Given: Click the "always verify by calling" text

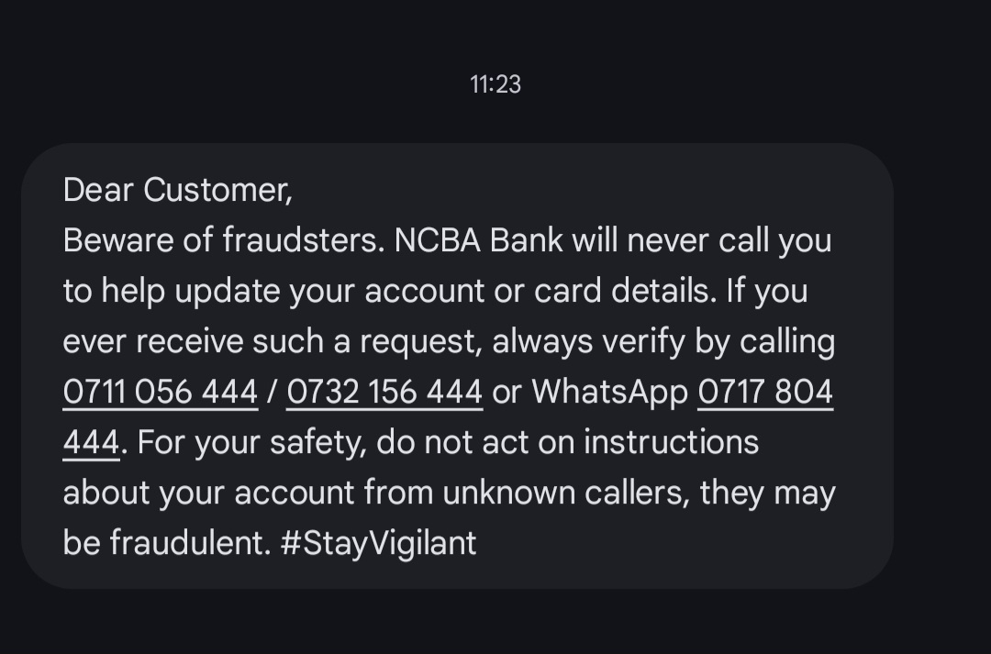Looking at the screenshot, I should click(663, 342).
